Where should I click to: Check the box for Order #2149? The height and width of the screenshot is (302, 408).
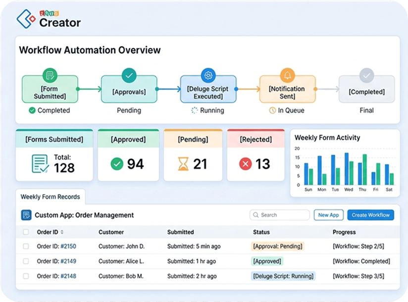(26, 261)
